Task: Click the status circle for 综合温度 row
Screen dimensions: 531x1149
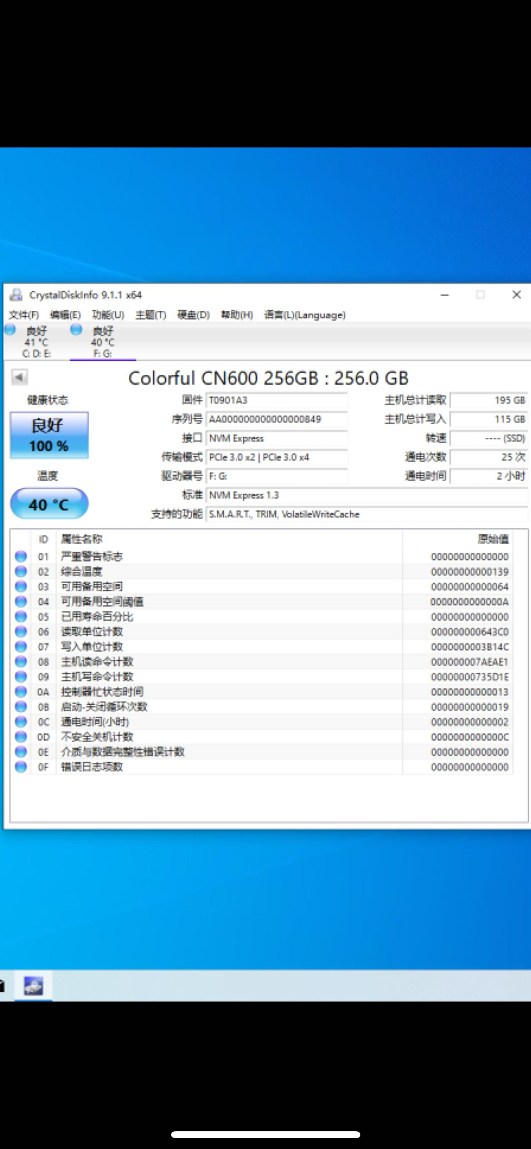Action: point(21,571)
